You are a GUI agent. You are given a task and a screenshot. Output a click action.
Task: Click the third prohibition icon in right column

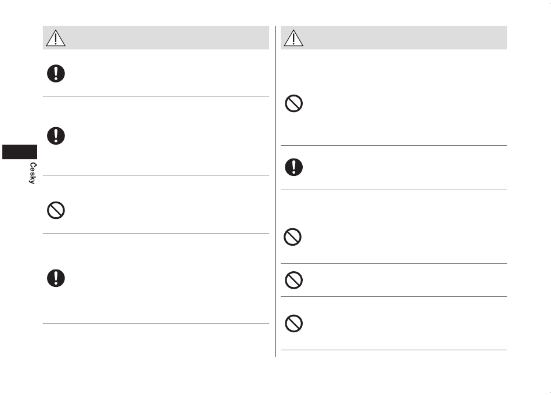coord(294,280)
